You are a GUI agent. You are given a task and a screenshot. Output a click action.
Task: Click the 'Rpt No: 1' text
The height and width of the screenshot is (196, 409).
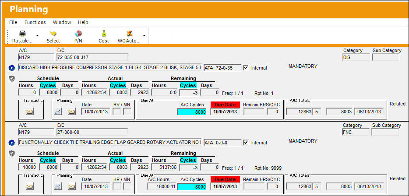264,93
